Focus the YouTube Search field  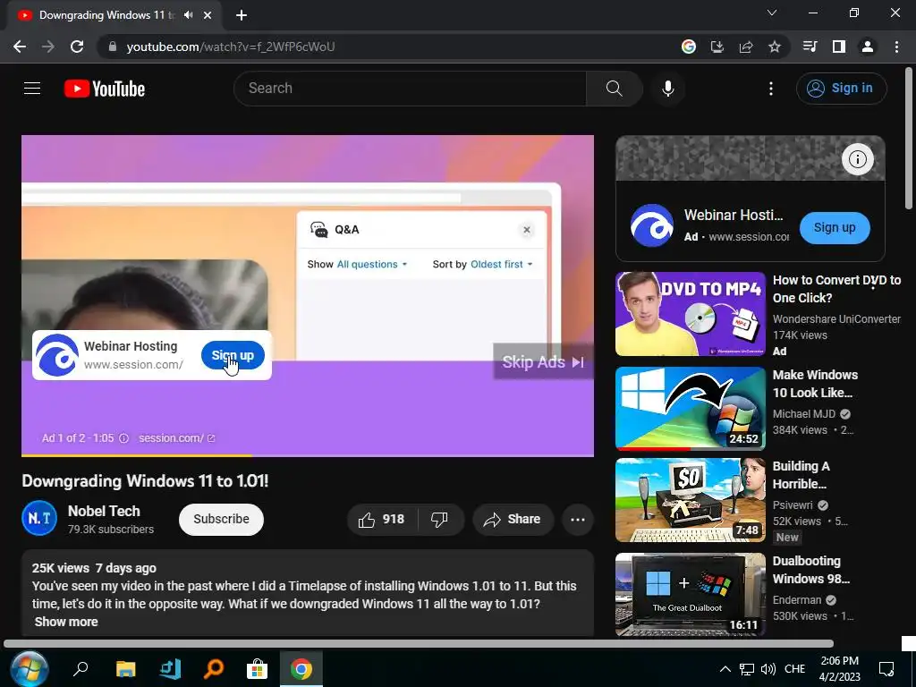[x=410, y=89]
